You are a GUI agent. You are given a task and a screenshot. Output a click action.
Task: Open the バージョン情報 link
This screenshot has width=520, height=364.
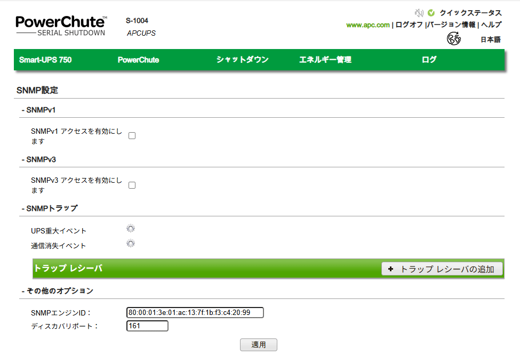451,25
